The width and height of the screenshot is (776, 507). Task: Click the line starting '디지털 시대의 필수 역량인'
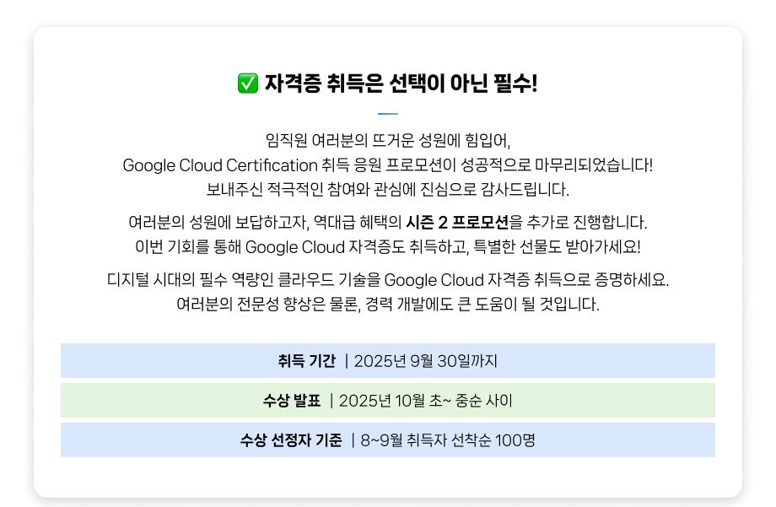pos(388,280)
